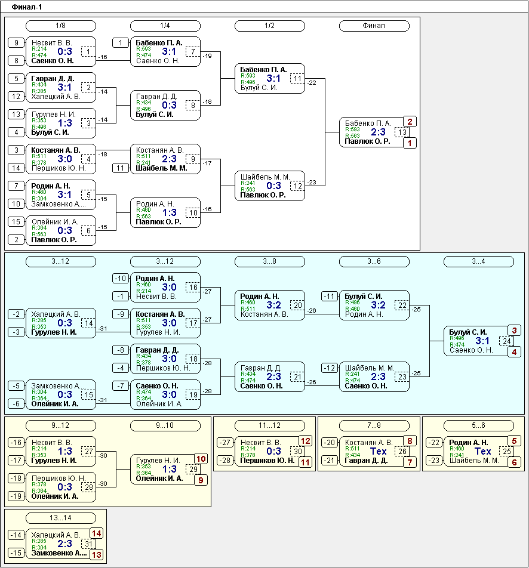This screenshot has width=529, height=568.
Task: Select the 3...8 round header
Action: (269, 261)
